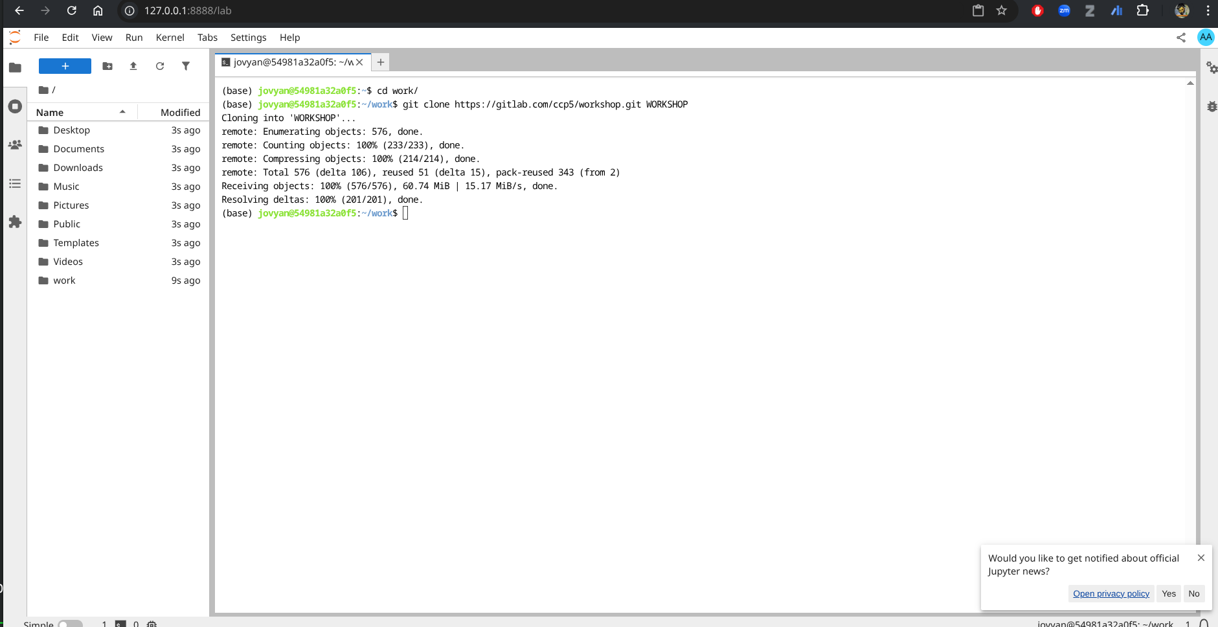
Task: Click the clipboard icon in address bar
Action: pyautogui.click(x=978, y=10)
